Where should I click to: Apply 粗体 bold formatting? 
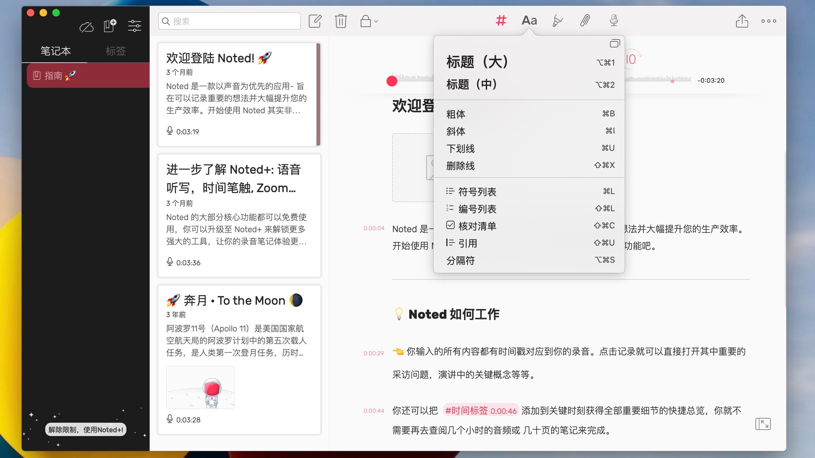529,114
